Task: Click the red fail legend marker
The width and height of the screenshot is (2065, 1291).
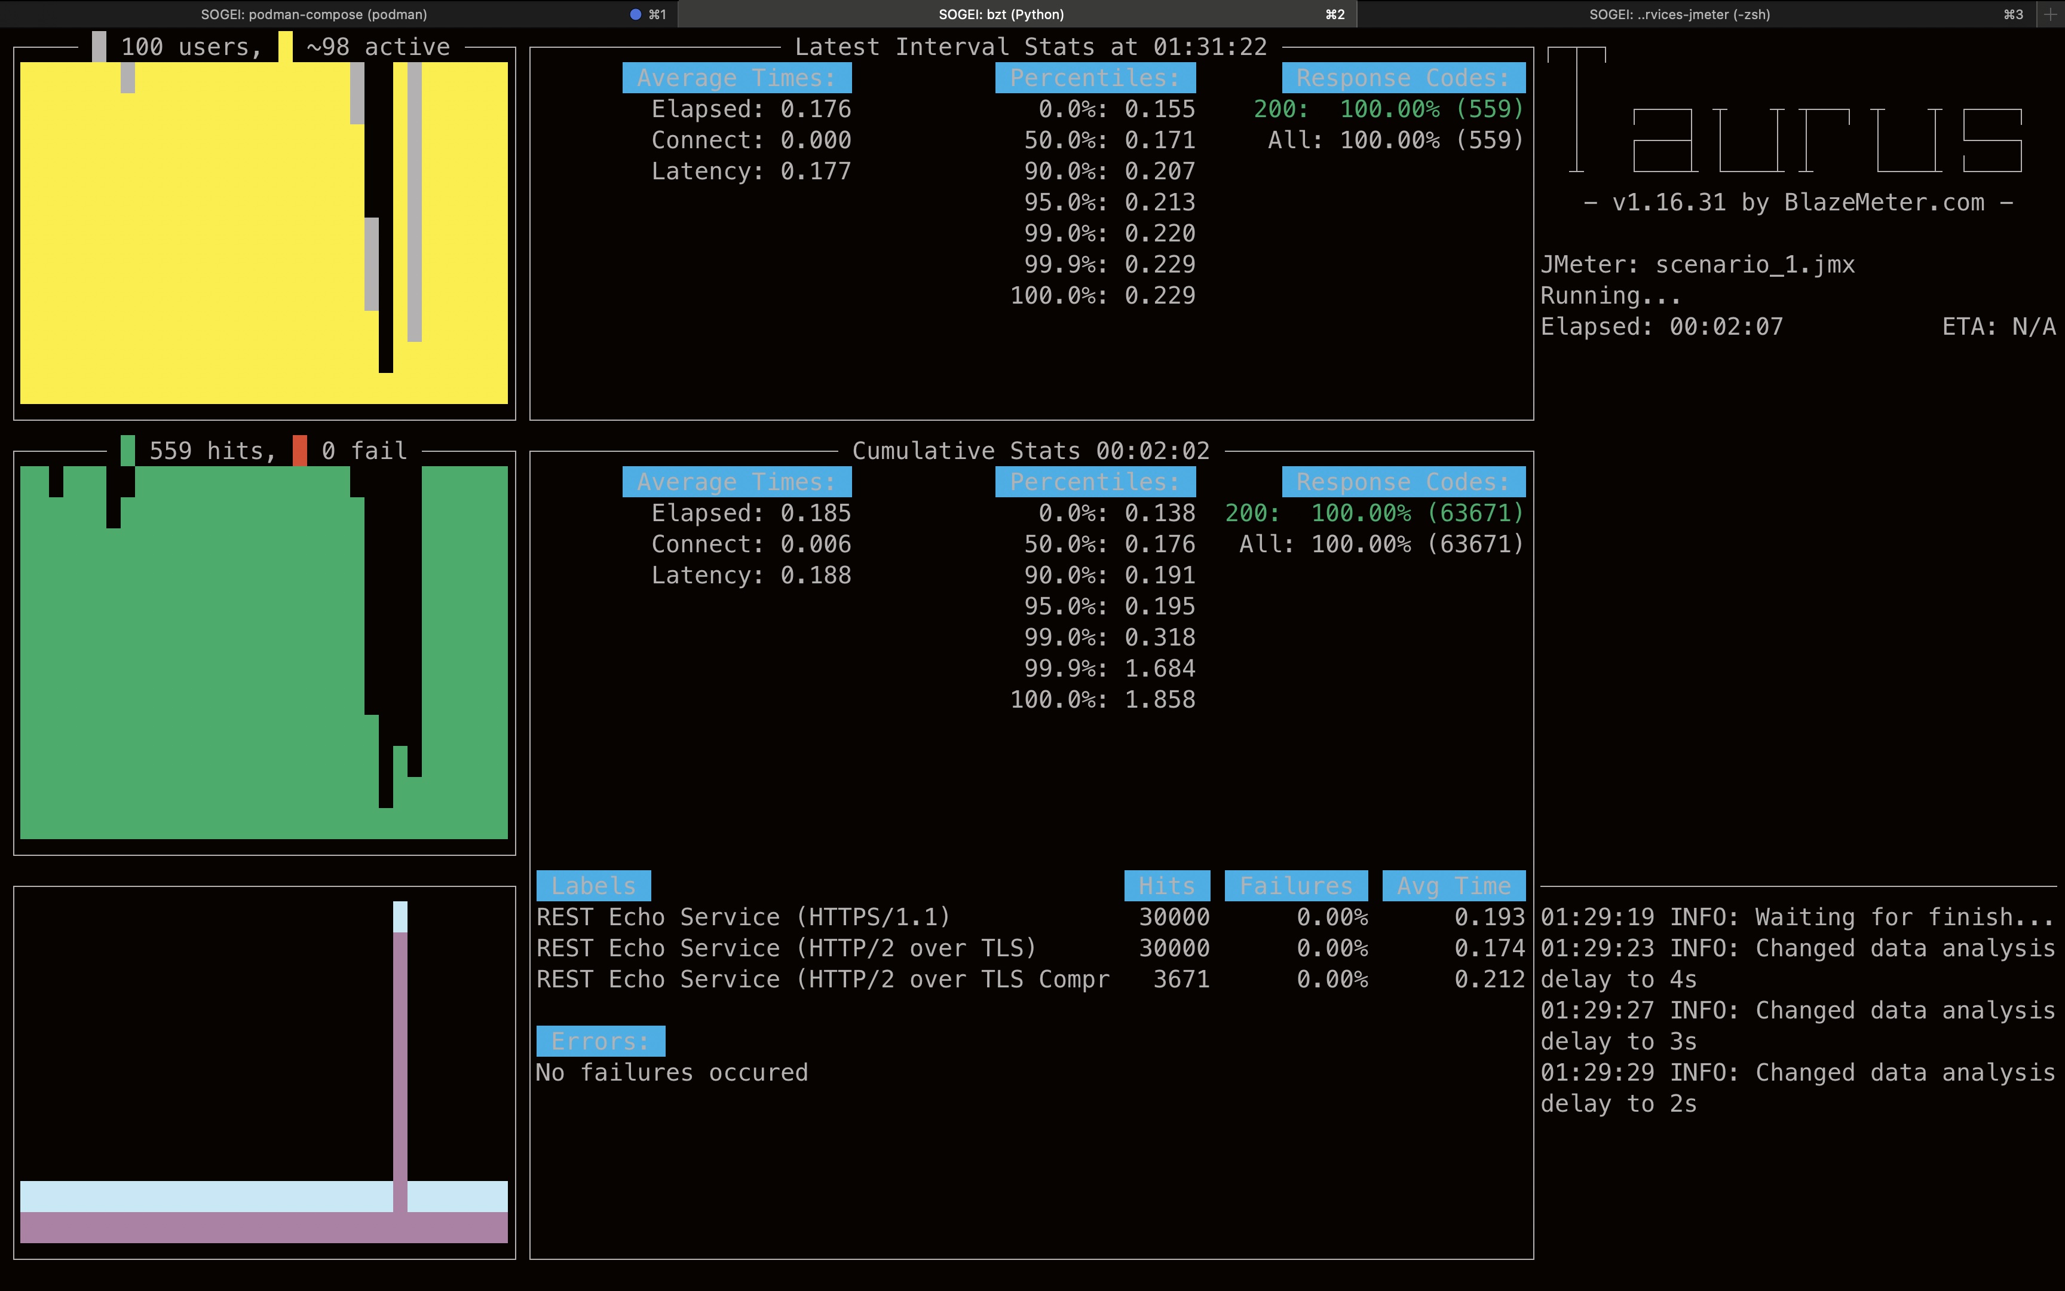Action: pyautogui.click(x=299, y=450)
